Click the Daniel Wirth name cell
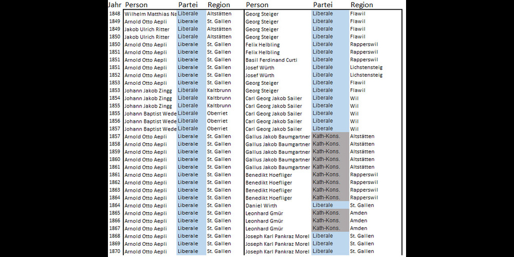 (262, 206)
